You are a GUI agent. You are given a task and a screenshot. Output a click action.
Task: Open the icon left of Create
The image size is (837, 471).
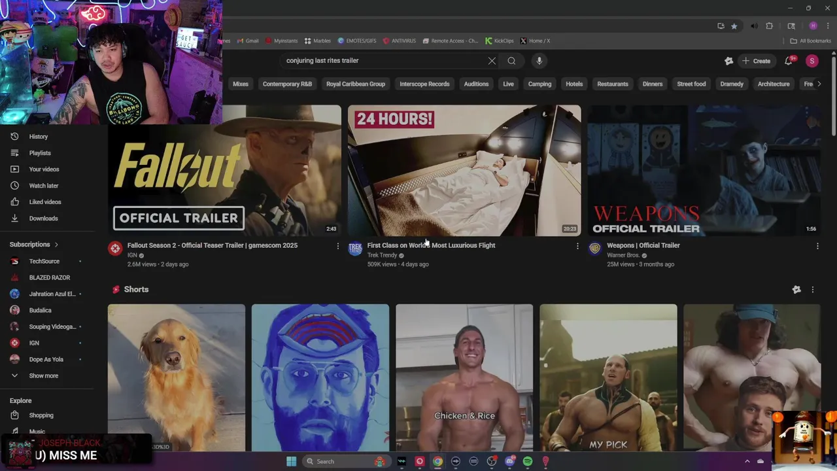(728, 61)
